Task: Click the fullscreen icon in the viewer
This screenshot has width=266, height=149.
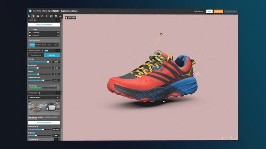Action: click(x=236, y=138)
